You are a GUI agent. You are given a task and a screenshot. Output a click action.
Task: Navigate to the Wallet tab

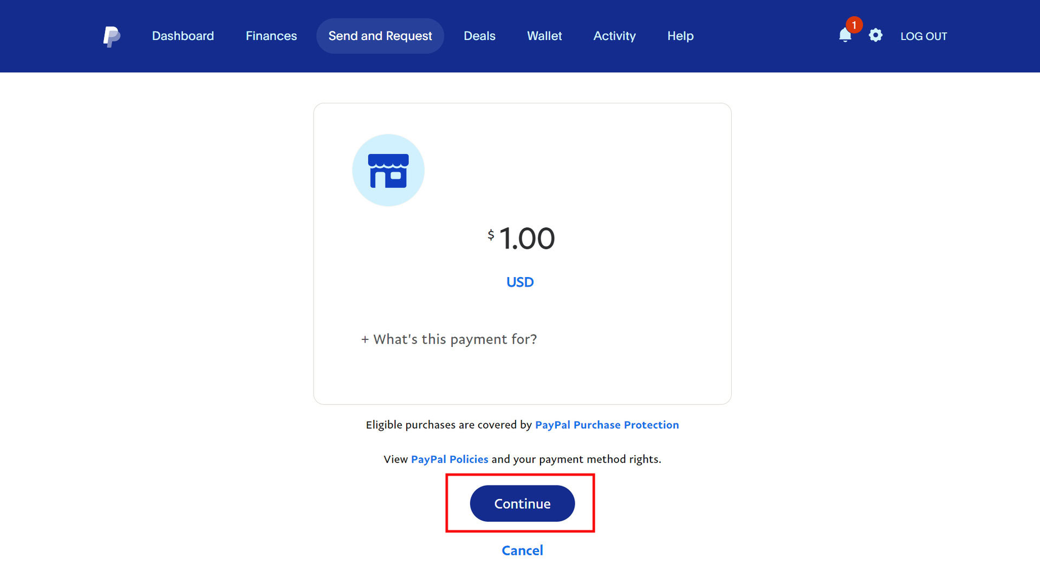pyautogui.click(x=544, y=36)
